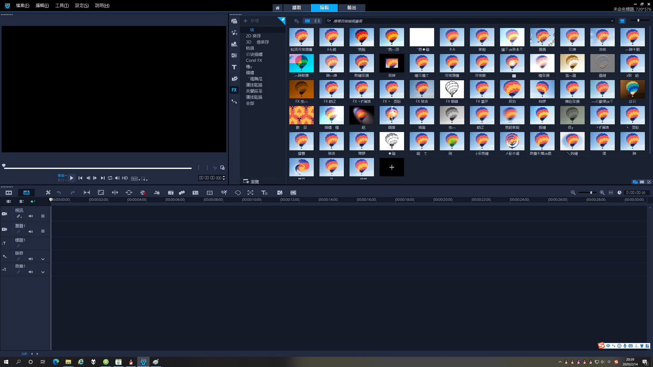Open the 工具(T) menu
The image size is (653, 367).
tap(62, 6)
